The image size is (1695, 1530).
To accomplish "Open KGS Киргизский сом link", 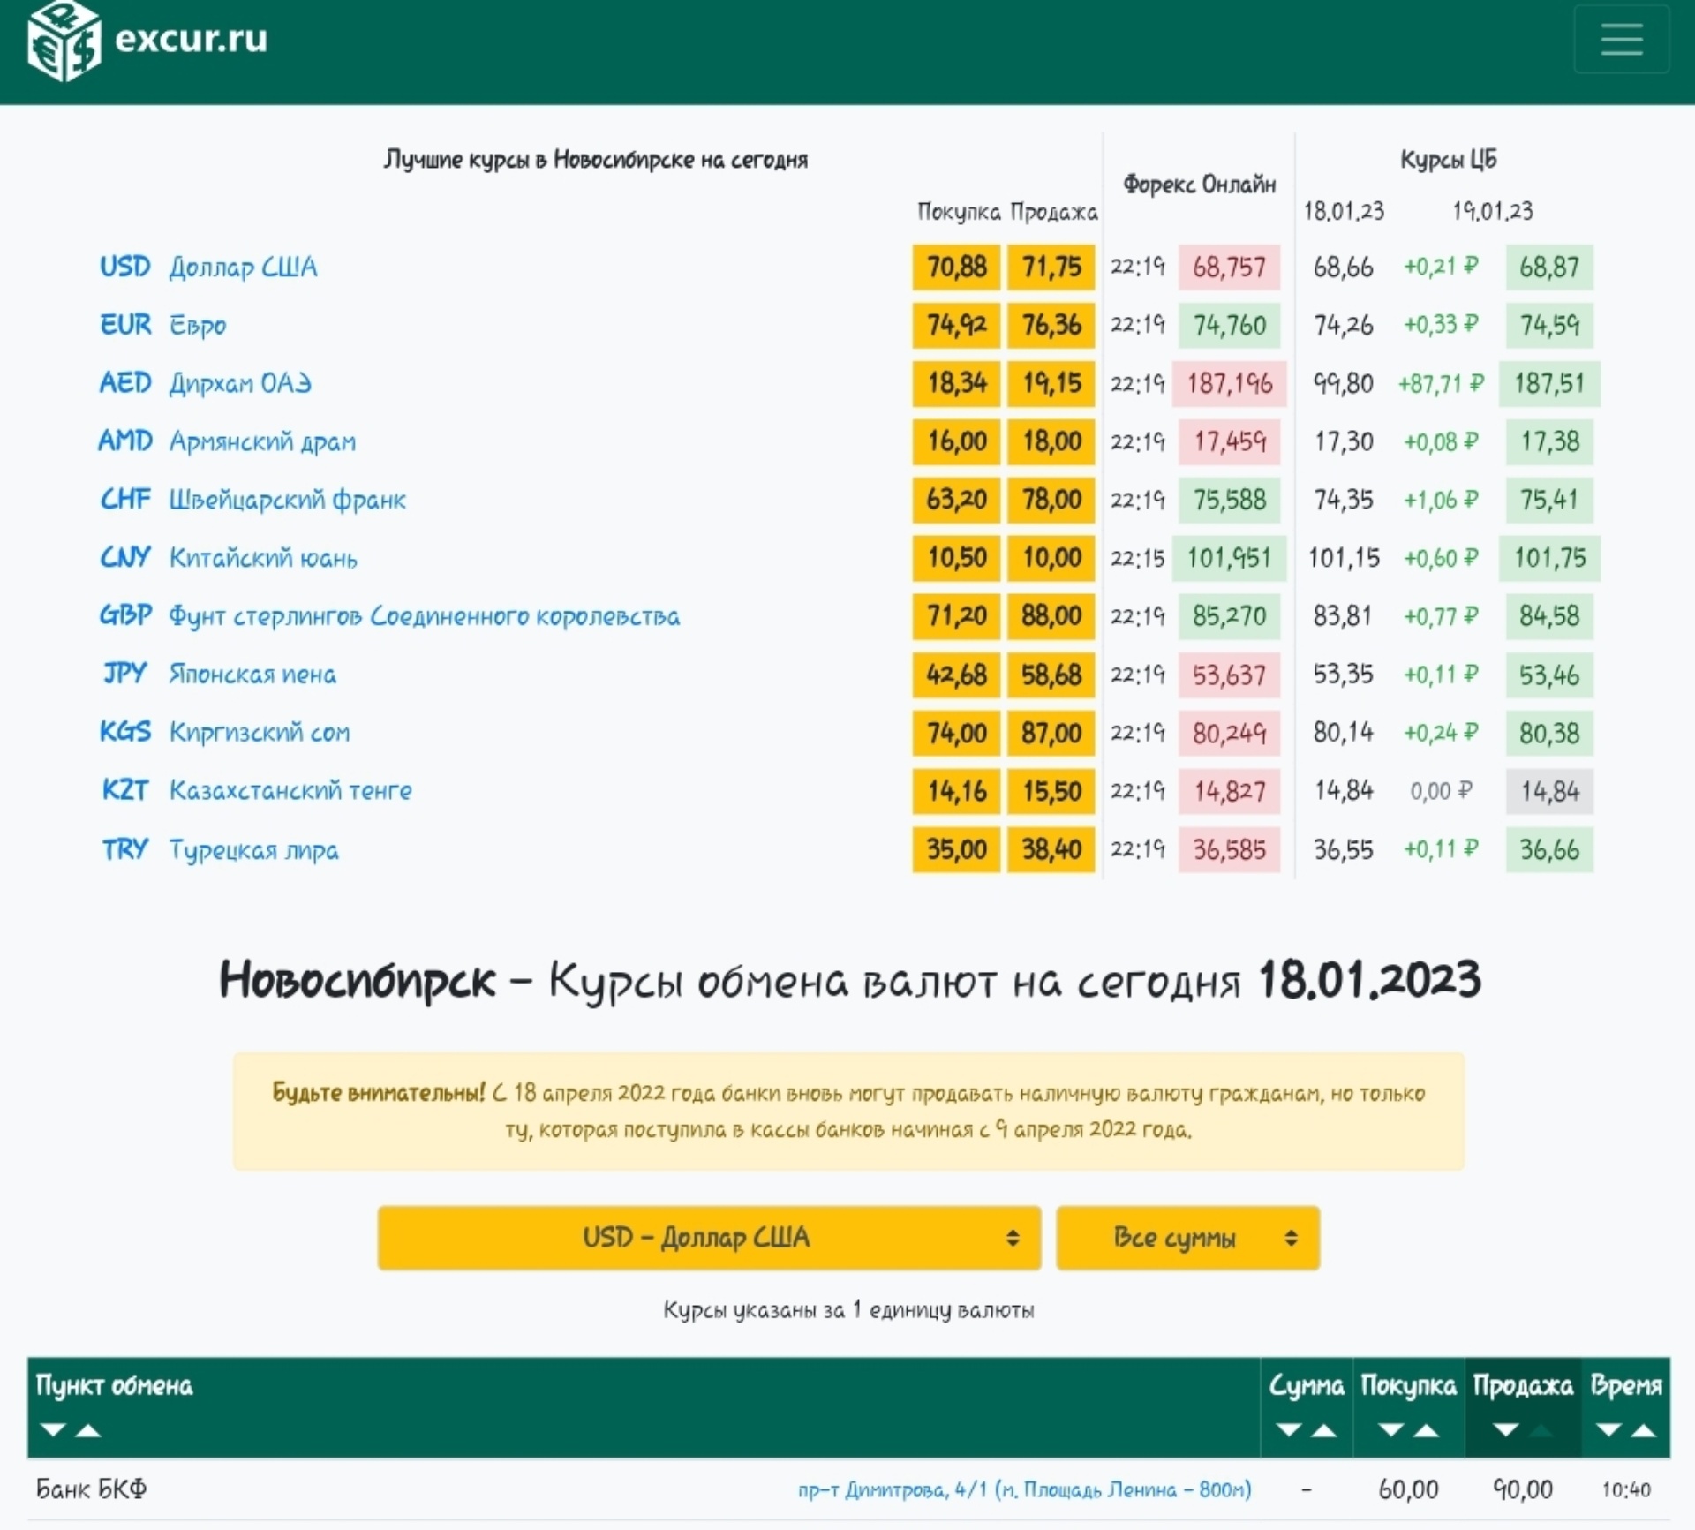I will [x=224, y=733].
